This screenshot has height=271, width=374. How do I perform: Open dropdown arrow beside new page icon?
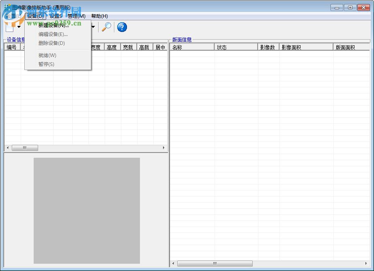tap(19, 27)
